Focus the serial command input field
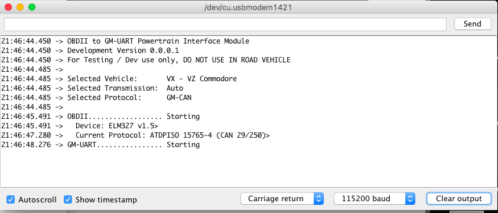 coord(225,24)
